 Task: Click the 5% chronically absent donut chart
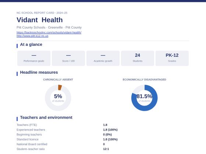click(58, 98)
